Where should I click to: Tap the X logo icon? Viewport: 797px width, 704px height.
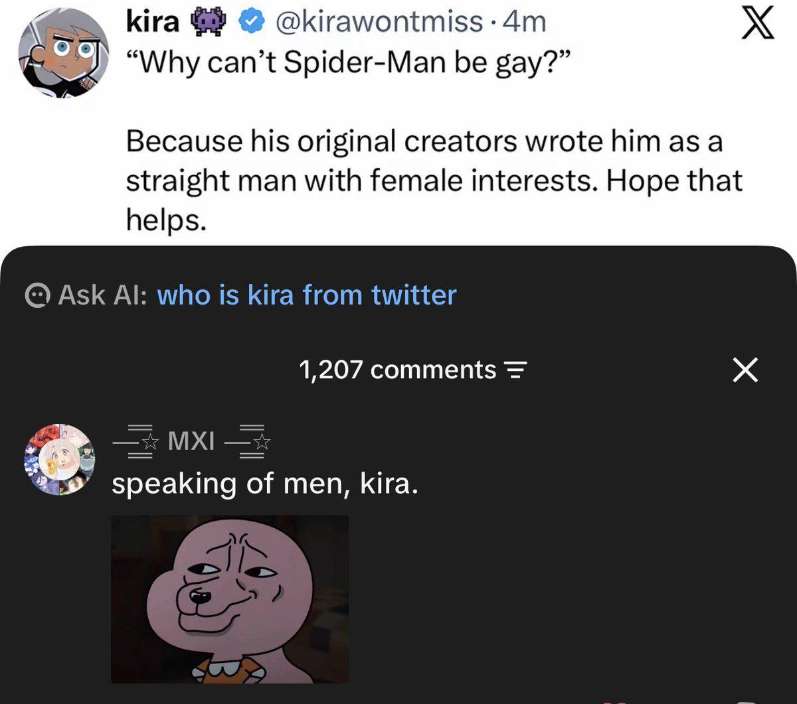coord(758,23)
